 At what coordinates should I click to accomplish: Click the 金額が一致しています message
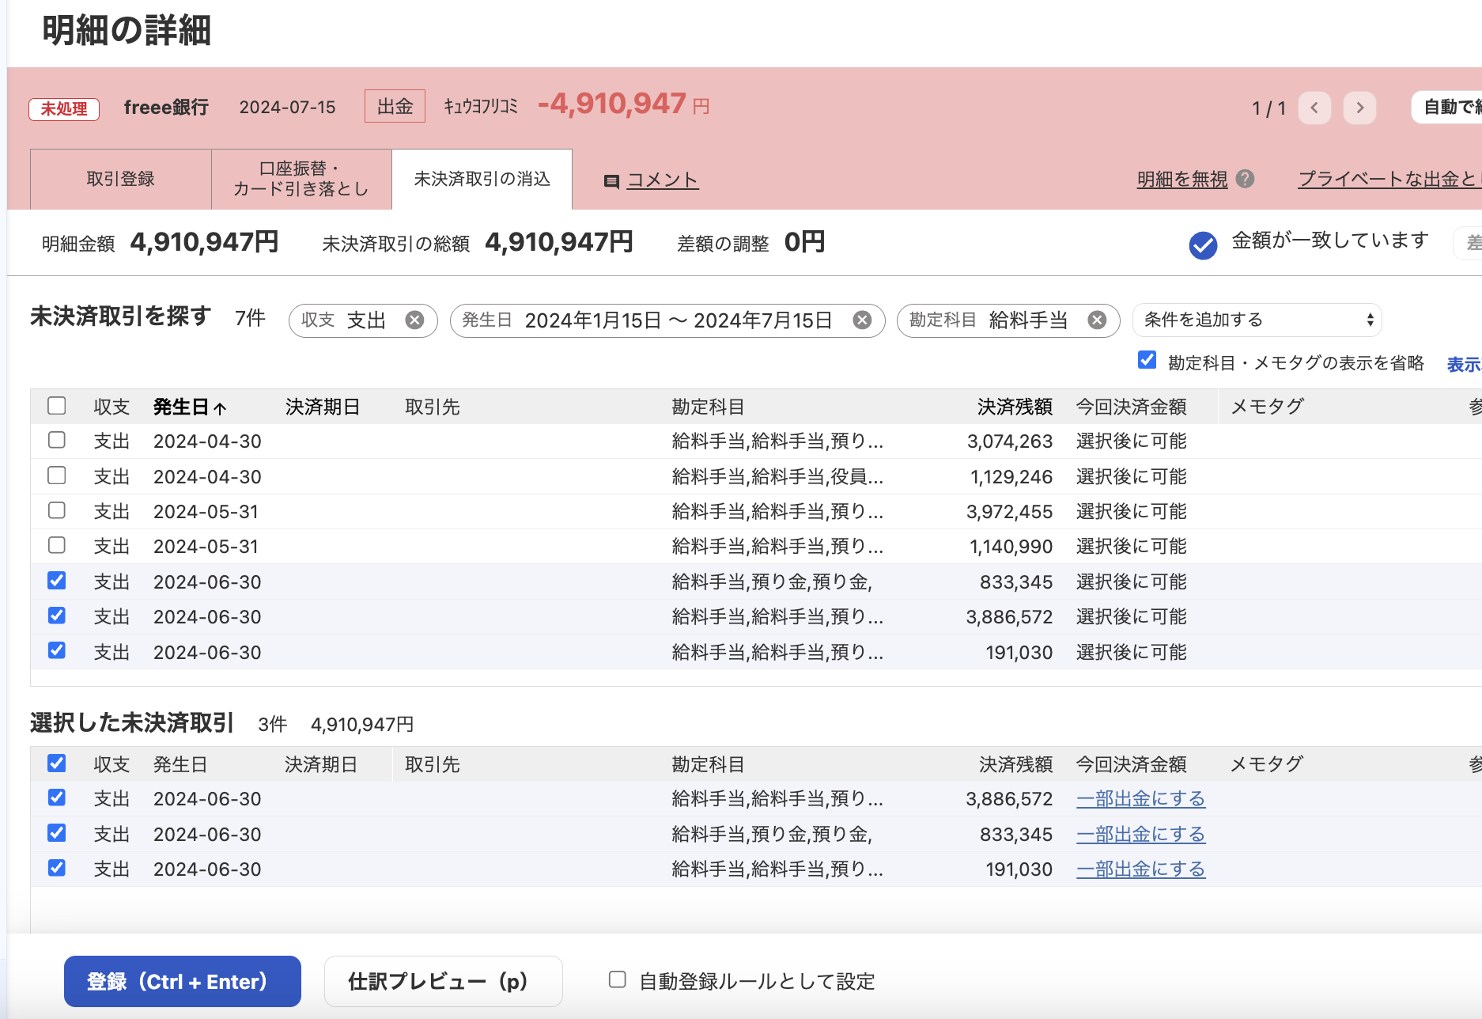pos(1330,241)
